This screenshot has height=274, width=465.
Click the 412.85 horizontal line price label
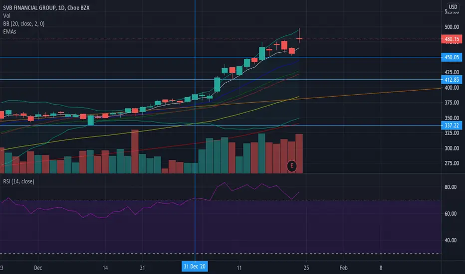pyautogui.click(x=452, y=80)
